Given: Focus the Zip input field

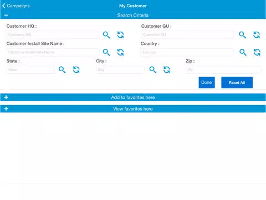Looking at the screenshot, I should coord(223,70).
